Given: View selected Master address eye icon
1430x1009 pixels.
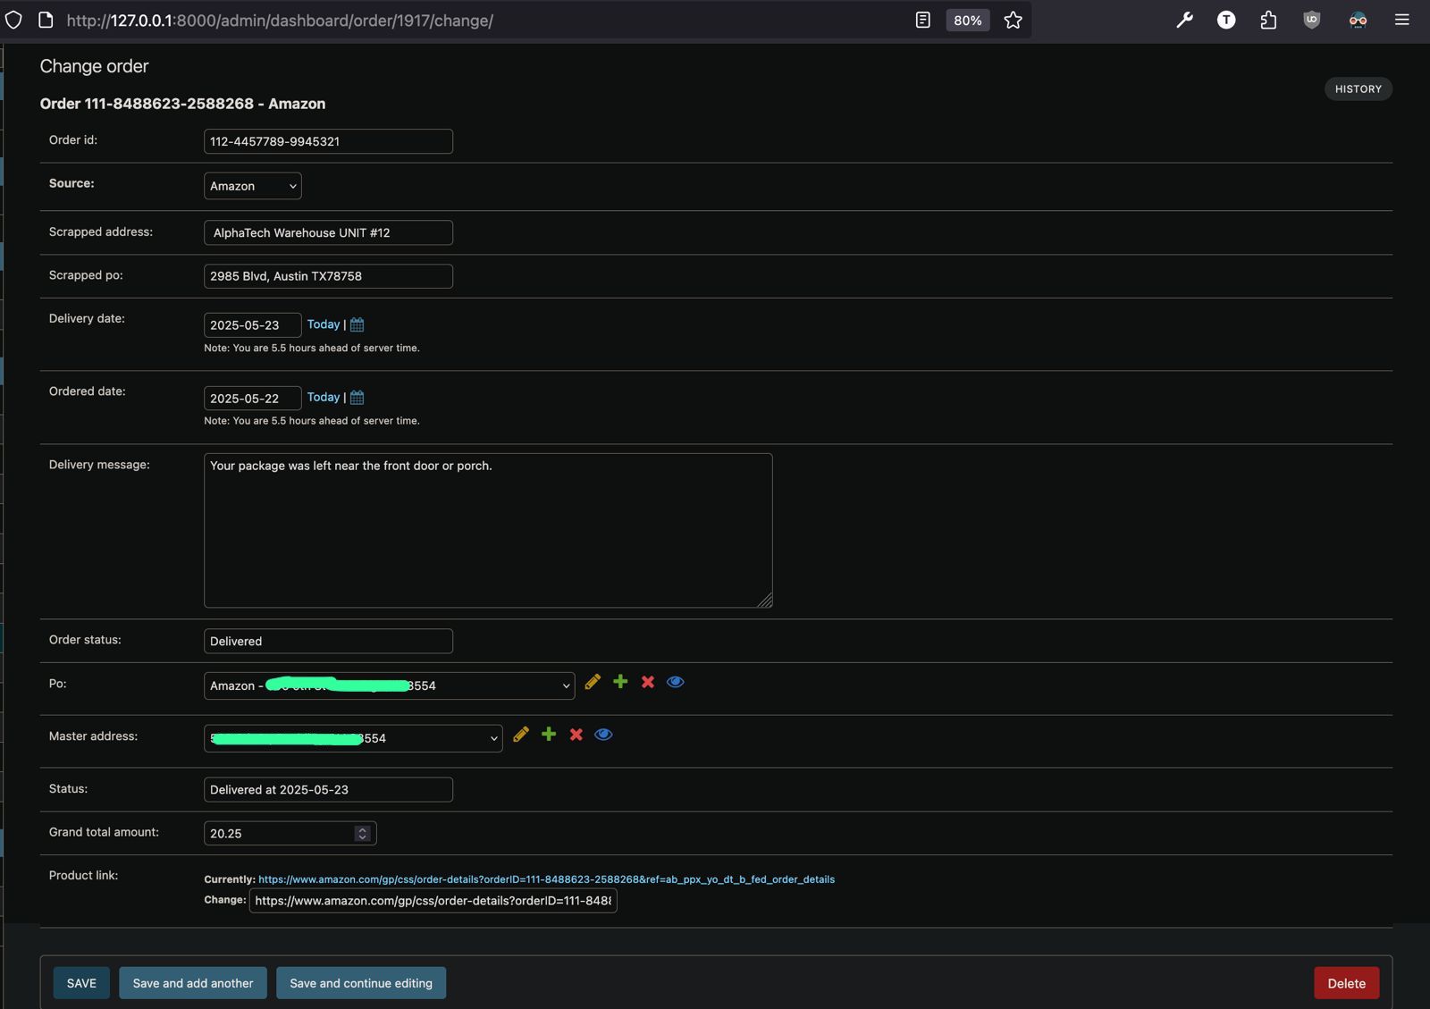Looking at the screenshot, I should tap(604, 735).
